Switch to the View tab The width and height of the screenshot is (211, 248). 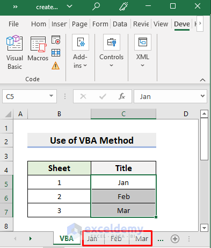point(161,24)
